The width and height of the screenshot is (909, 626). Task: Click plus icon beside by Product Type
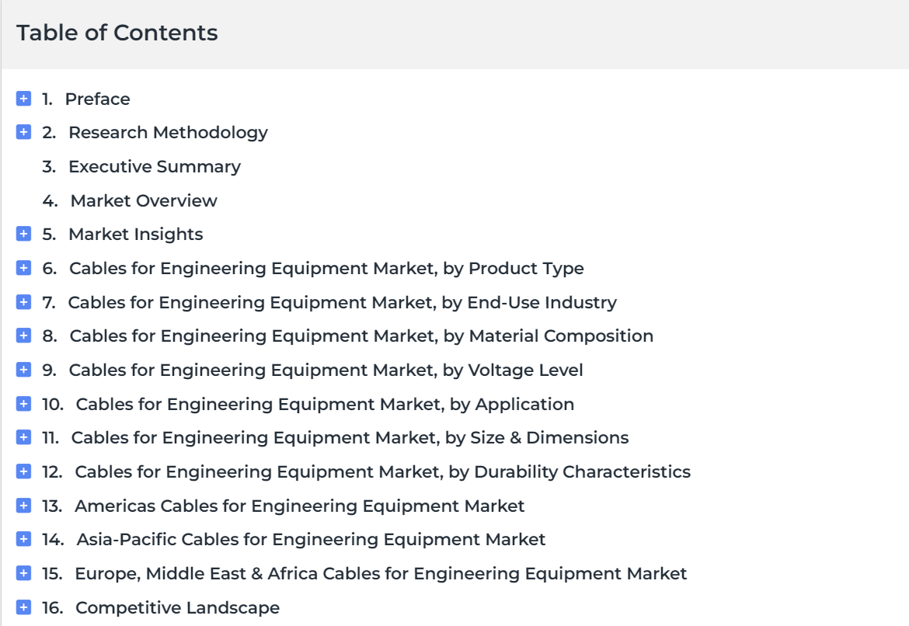click(x=24, y=268)
